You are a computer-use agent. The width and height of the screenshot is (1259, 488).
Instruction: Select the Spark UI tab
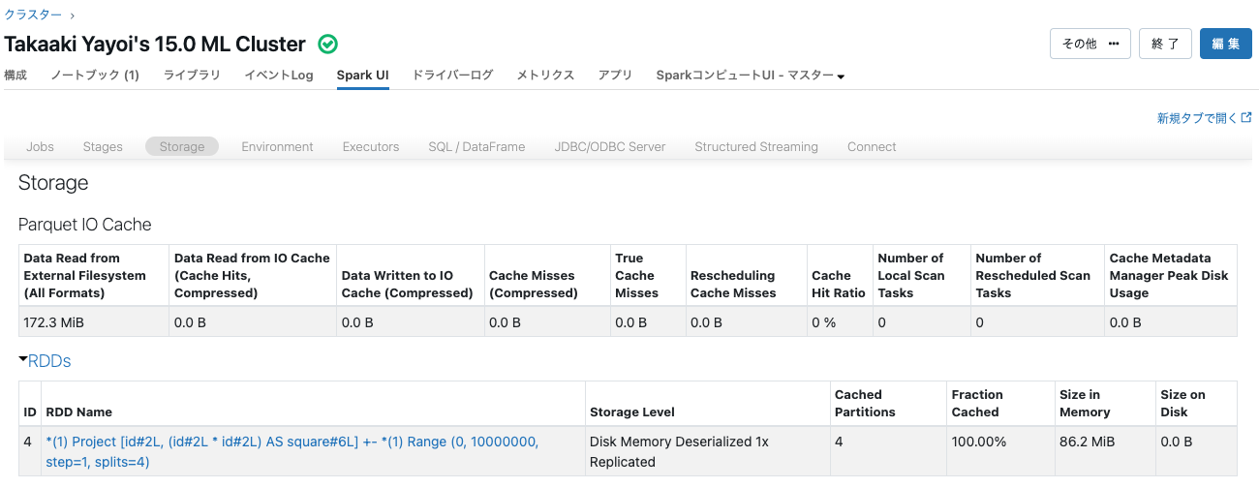(x=363, y=75)
